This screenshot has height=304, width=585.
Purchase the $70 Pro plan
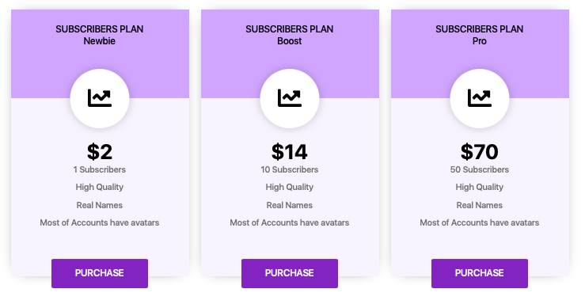(x=480, y=273)
